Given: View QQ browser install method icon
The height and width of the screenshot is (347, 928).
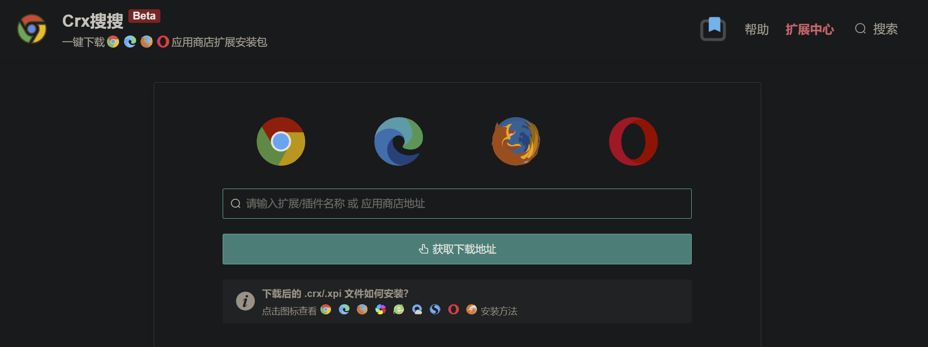Looking at the screenshot, I should (x=417, y=310).
